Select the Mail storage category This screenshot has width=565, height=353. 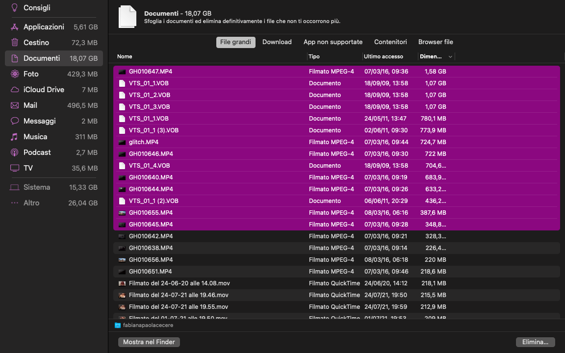(x=30, y=105)
